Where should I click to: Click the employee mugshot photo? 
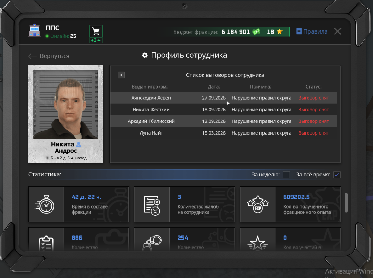pos(66,104)
